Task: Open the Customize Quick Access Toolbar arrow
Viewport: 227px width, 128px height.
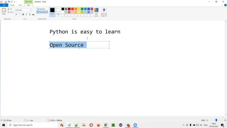Action: [x=15, y=2]
